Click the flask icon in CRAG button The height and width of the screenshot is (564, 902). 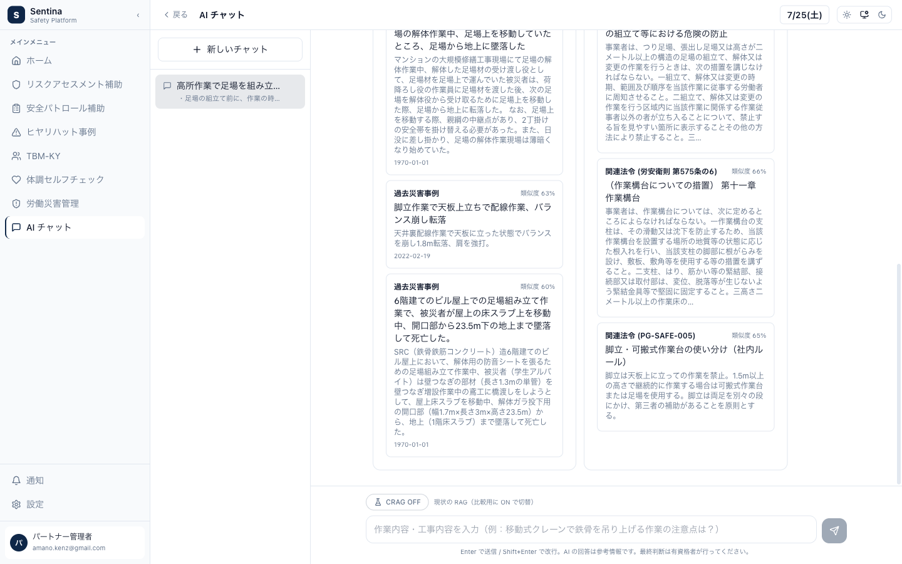(x=378, y=502)
